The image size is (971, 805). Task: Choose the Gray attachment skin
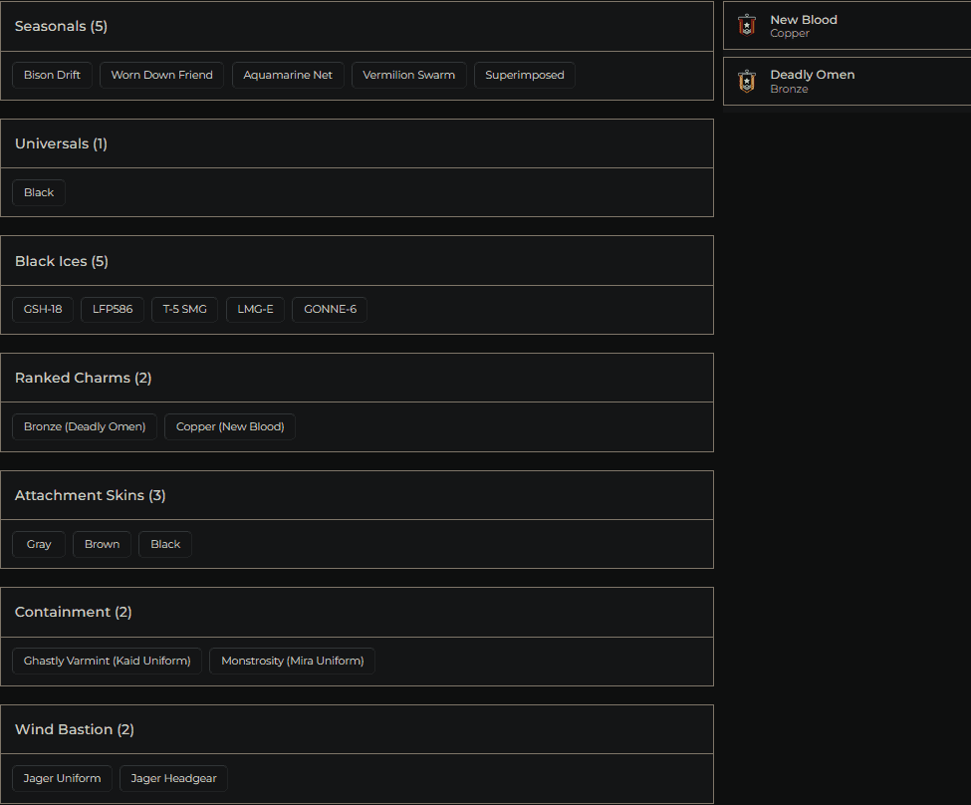pyautogui.click(x=39, y=545)
